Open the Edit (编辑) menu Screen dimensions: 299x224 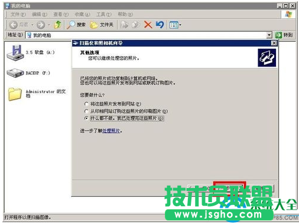(40, 14)
